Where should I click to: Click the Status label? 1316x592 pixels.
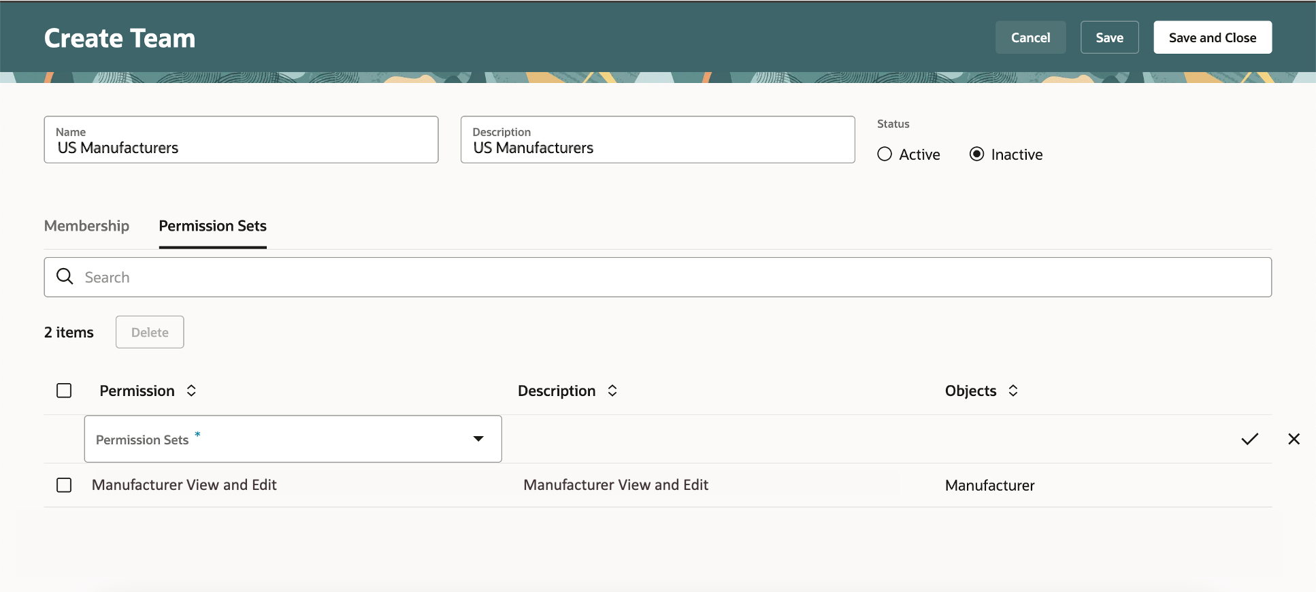click(893, 124)
